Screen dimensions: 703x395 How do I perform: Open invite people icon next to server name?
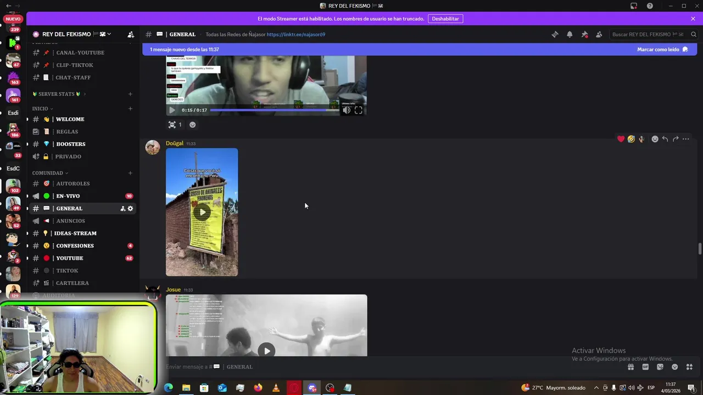pos(131,34)
